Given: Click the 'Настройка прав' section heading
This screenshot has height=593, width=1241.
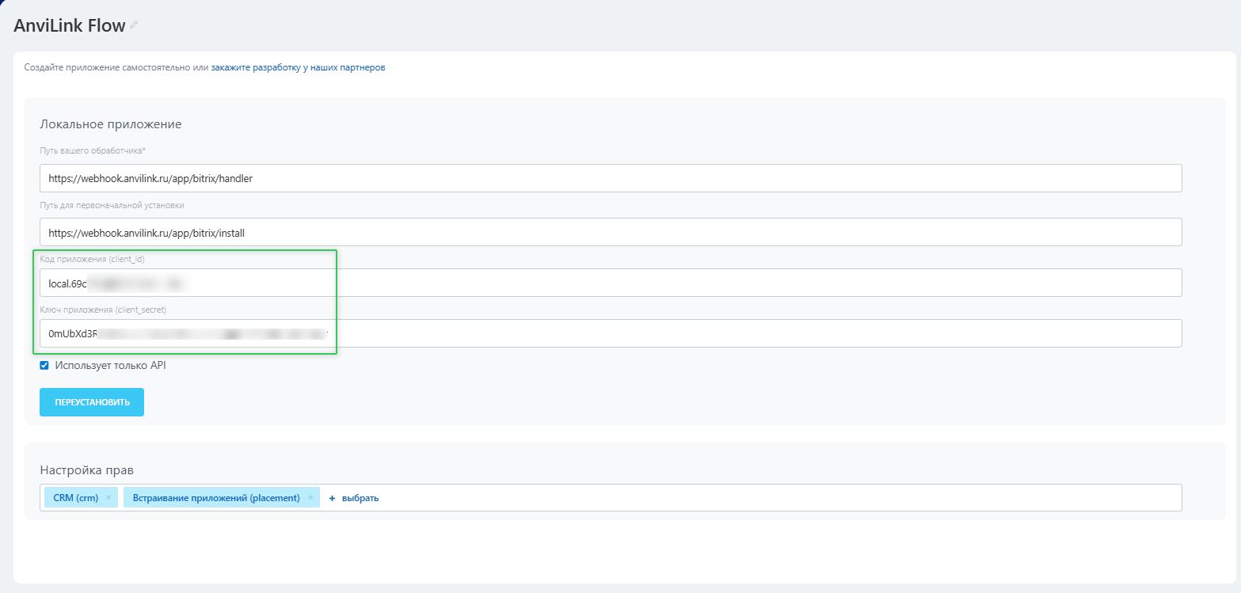Looking at the screenshot, I should coord(87,470).
